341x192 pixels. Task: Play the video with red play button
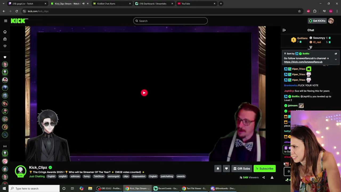click(144, 93)
